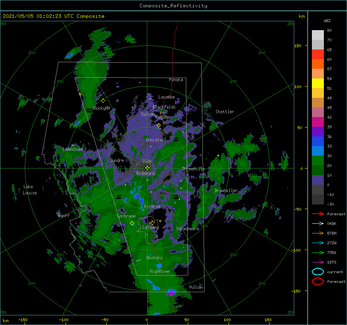Click the Ponoka label
This screenshot has height=325, width=347.
coord(176,80)
